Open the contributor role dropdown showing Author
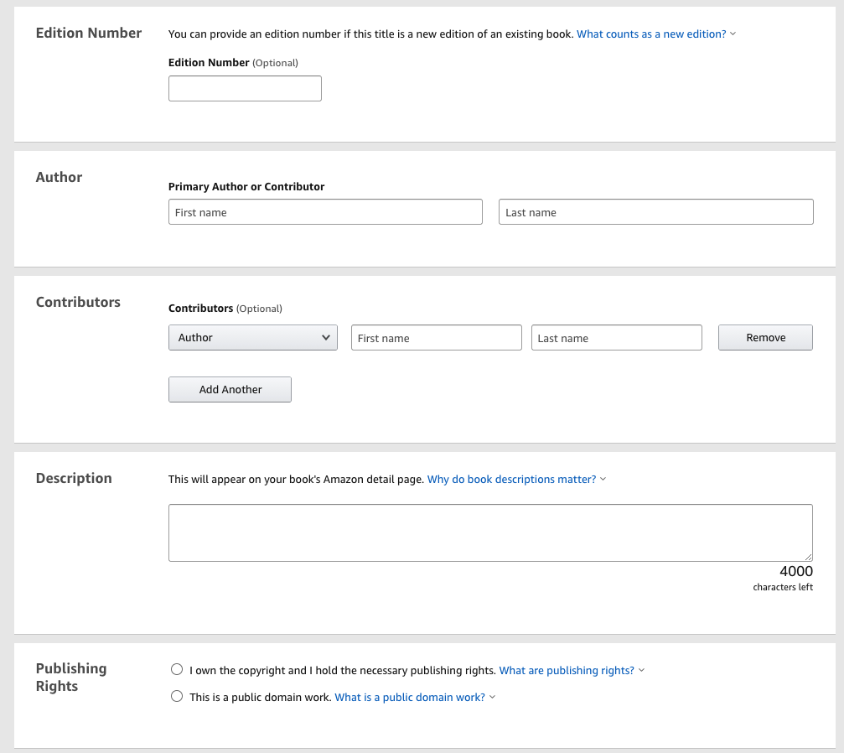 pyautogui.click(x=253, y=338)
